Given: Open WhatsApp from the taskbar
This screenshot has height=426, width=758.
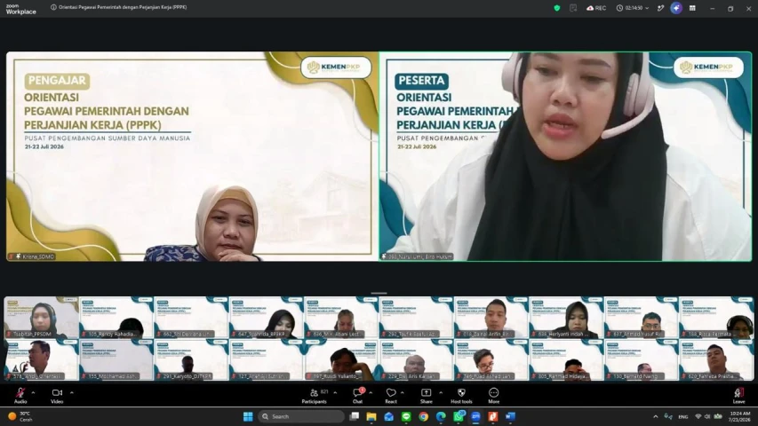Looking at the screenshot, I should (x=459, y=416).
